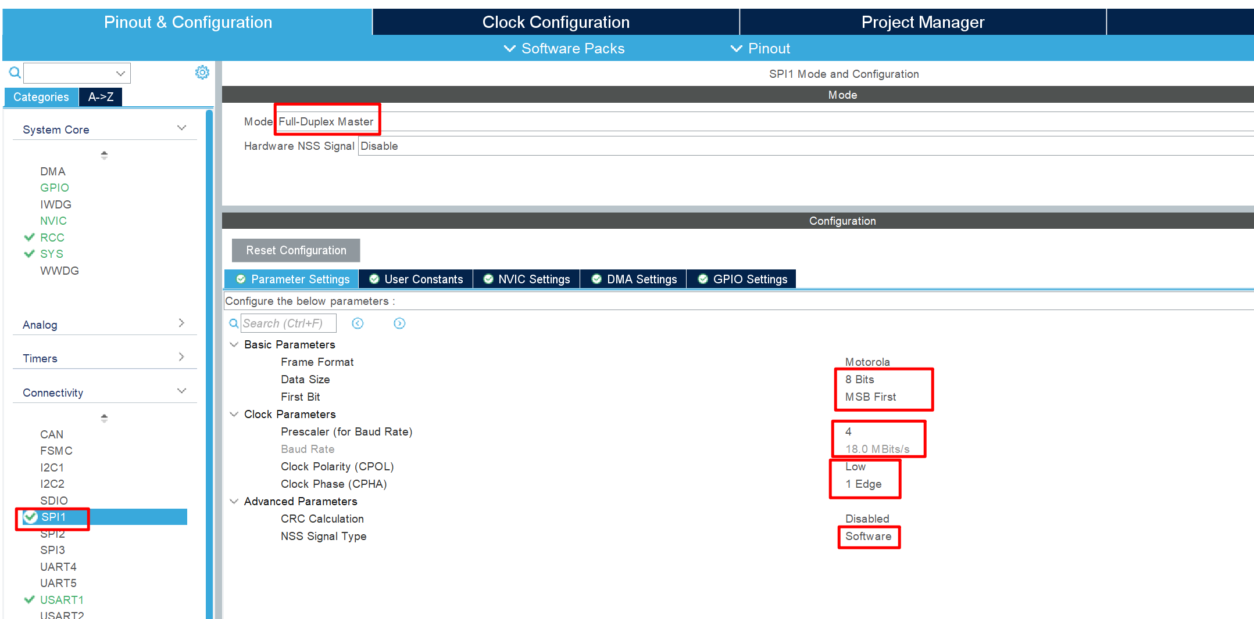Expand the Analog category
The width and height of the screenshot is (1254, 619).
click(x=181, y=323)
